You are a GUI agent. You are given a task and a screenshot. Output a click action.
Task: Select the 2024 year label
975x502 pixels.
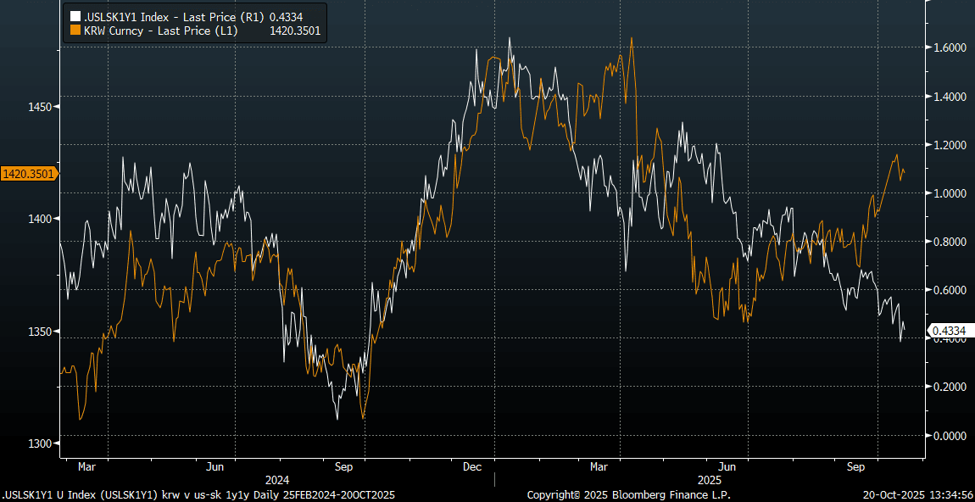click(278, 479)
